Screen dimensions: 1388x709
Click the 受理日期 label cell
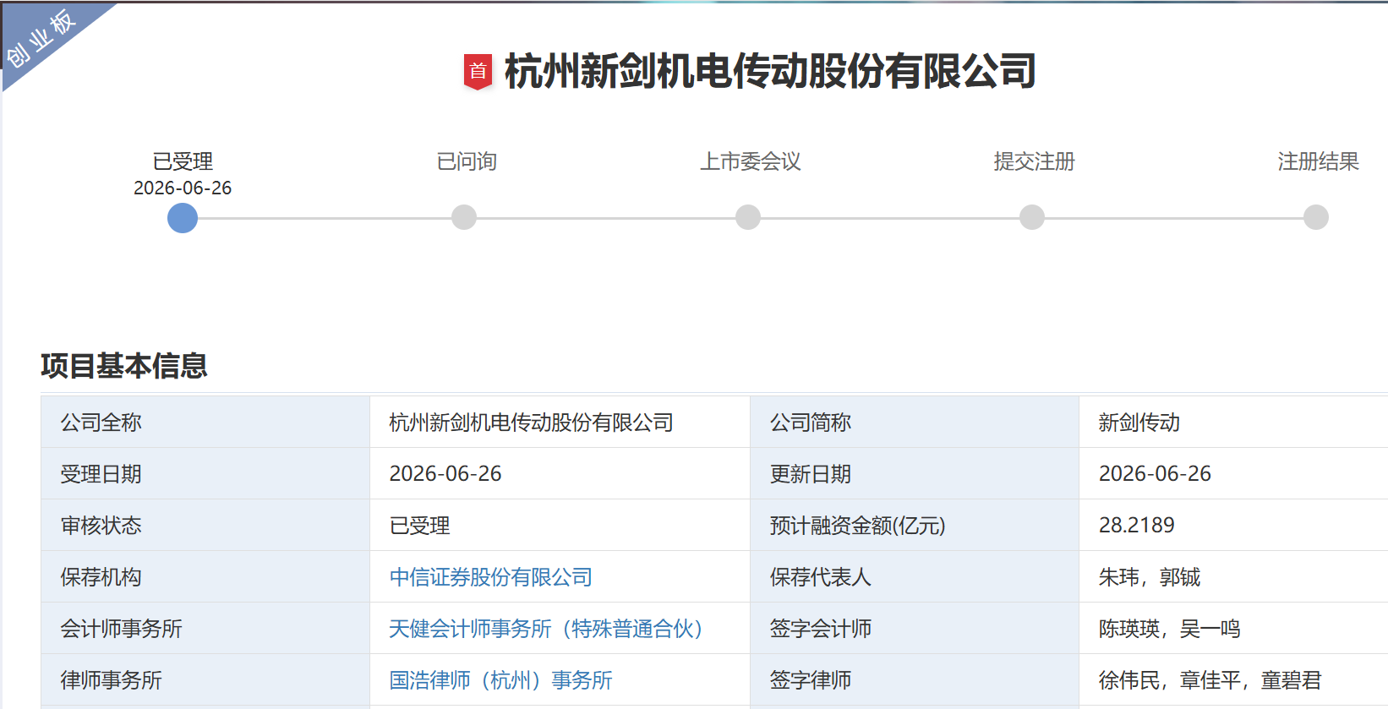pos(205,474)
